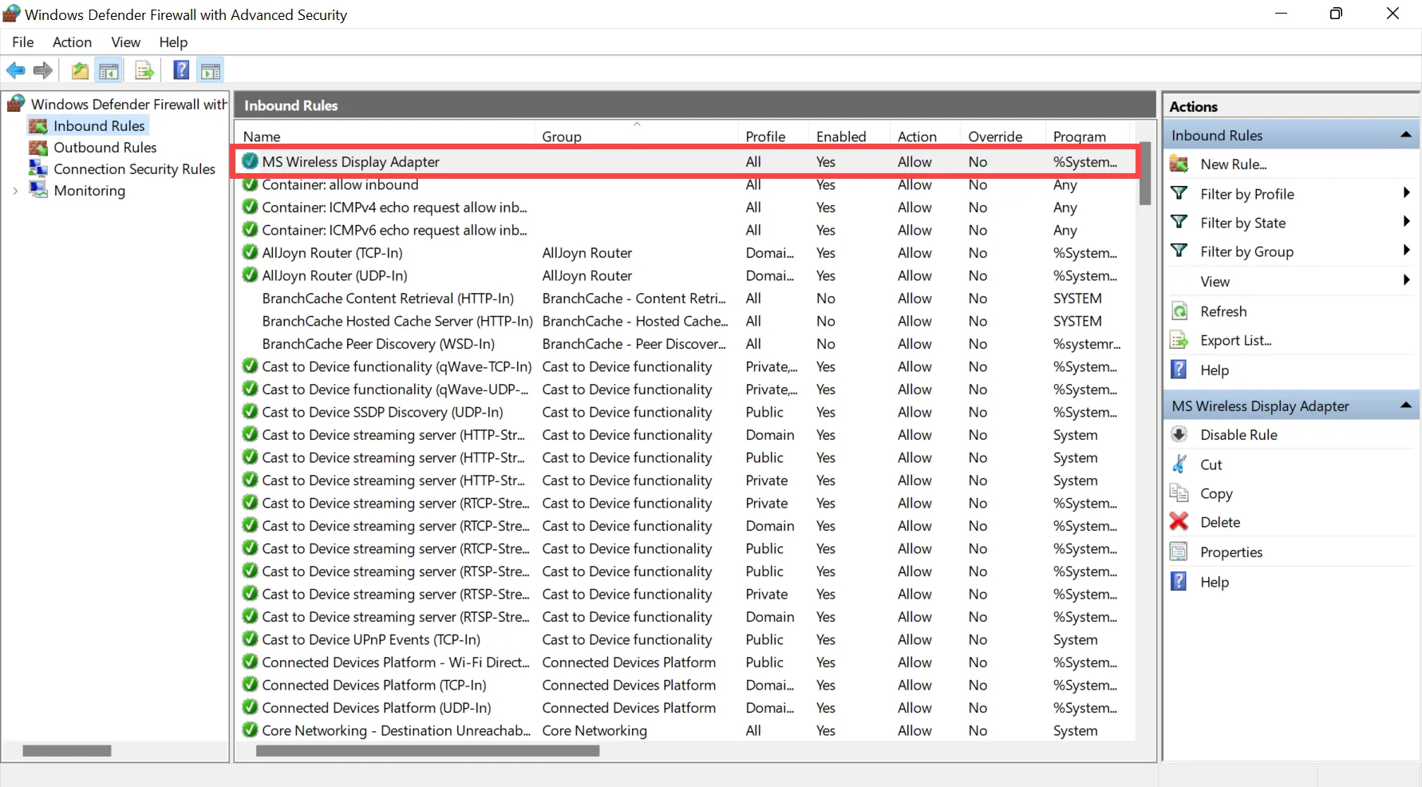Click green check icon of MS Wireless Display Adapter
The width and height of the screenshot is (1422, 787).
pos(250,161)
